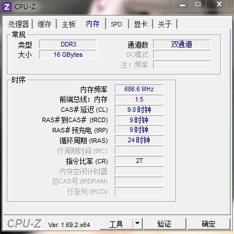Select the 内存 tab

[x=93, y=24]
